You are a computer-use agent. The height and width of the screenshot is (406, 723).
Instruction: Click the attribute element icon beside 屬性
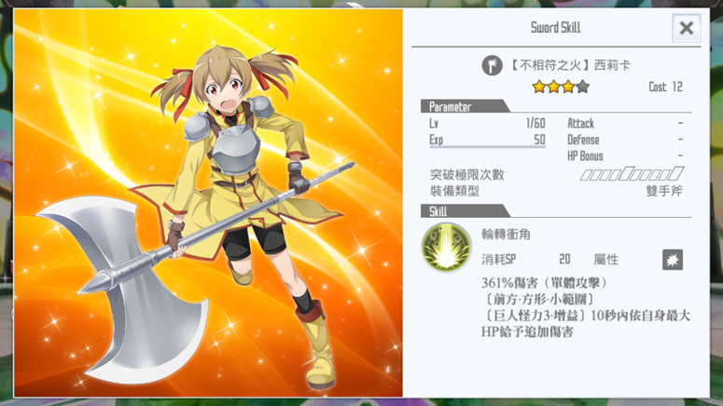coord(673,260)
